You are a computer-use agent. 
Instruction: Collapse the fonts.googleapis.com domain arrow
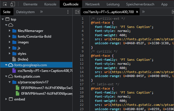6,65
